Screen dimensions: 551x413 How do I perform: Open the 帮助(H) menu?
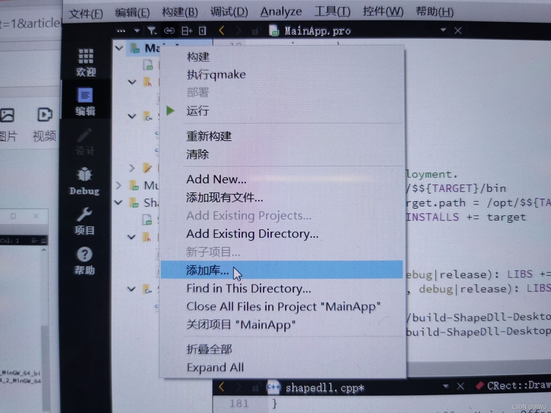[435, 12]
